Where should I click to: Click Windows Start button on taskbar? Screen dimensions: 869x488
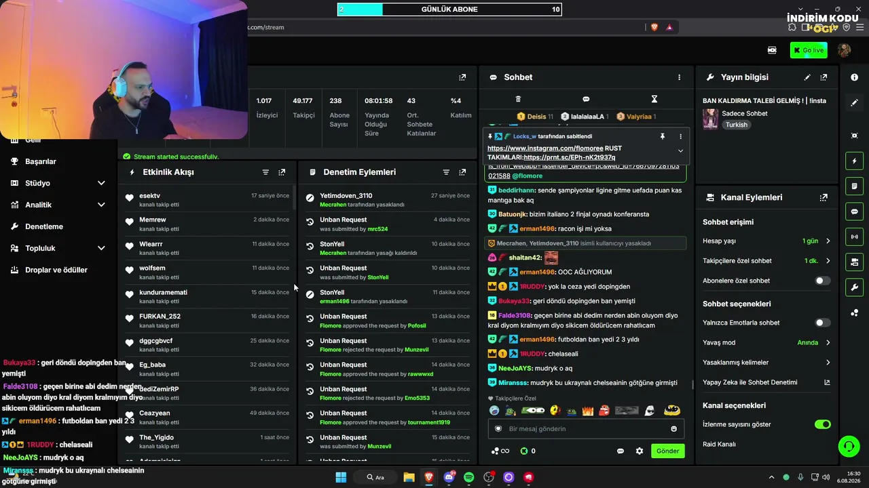tap(341, 477)
